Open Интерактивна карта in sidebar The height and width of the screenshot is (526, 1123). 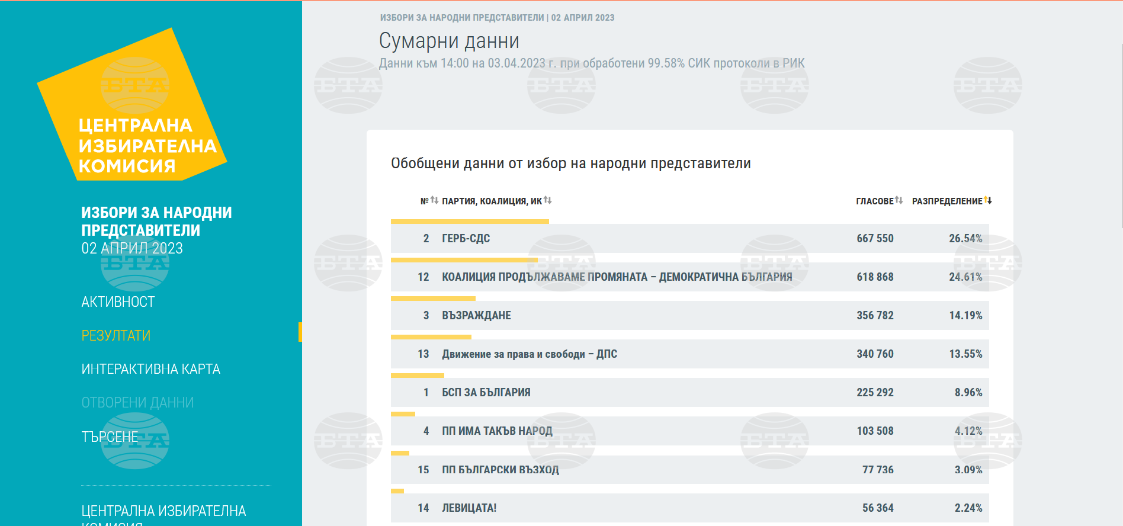(x=150, y=369)
